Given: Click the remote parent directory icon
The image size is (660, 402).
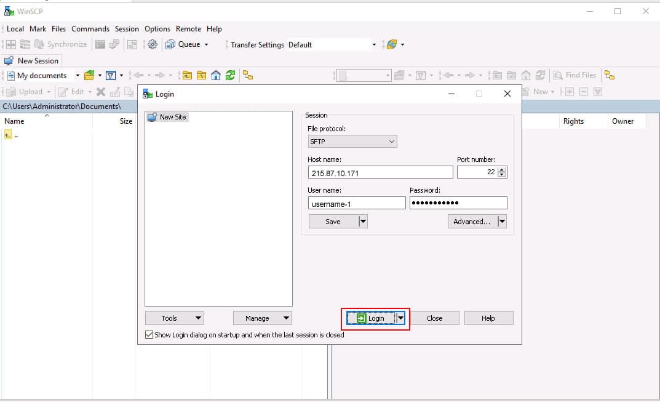Looking at the screenshot, I should tap(497, 76).
